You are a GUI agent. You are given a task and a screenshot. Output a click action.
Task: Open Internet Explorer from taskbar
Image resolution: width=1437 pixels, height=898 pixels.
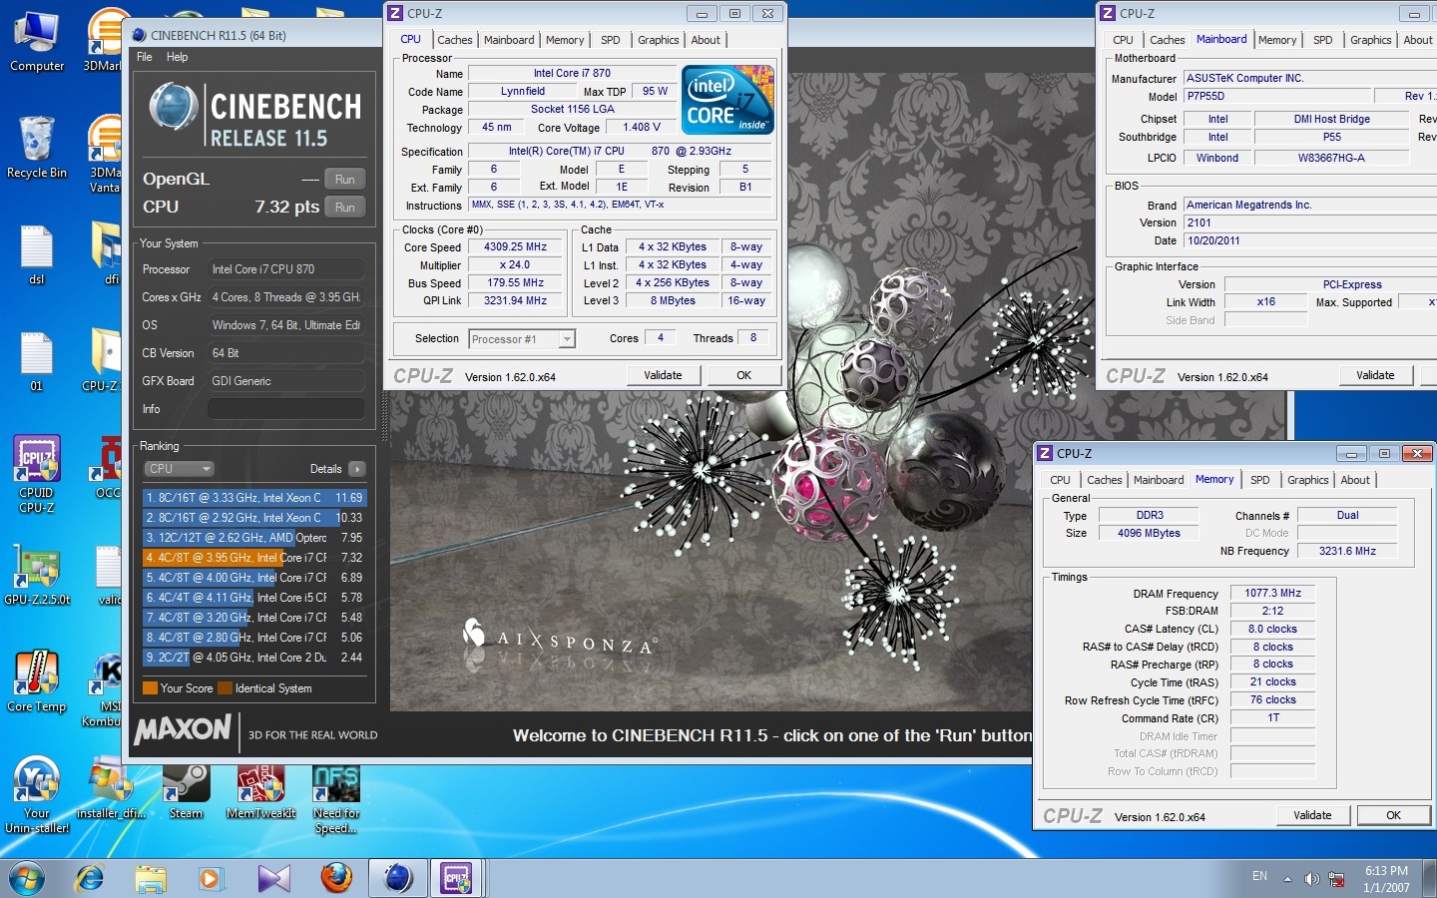[x=90, y=879]
